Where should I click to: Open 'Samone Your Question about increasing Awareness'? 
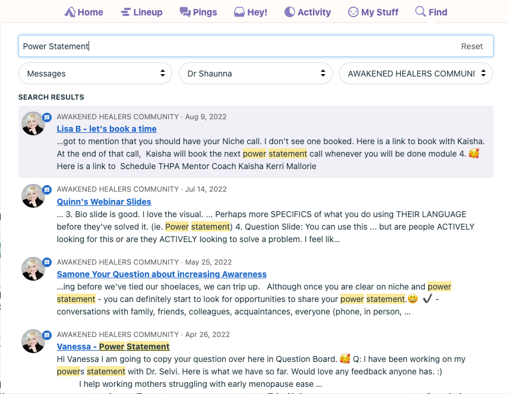pos(162,274)
